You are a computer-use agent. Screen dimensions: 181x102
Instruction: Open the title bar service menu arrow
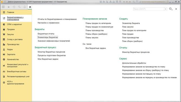tap(170, 2)
